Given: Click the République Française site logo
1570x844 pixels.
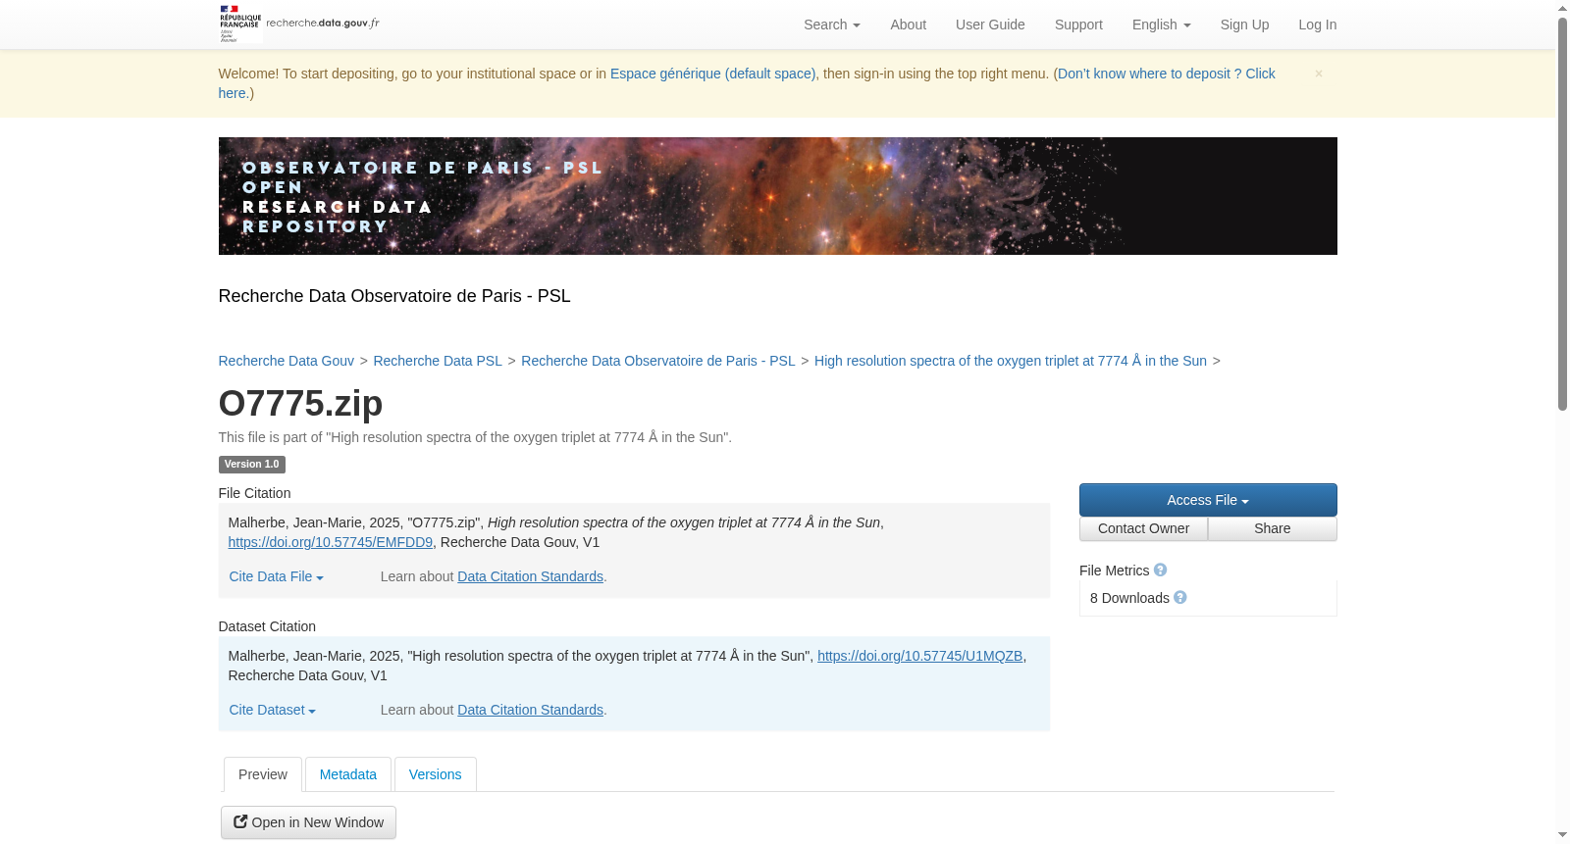Looking at the screenshot, I should pos(299,24).
